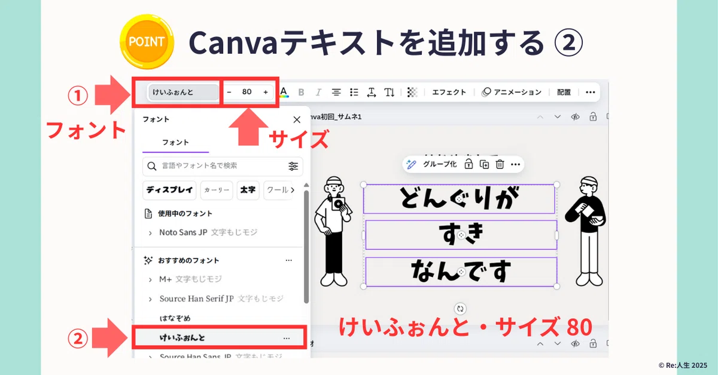Image resolution: width=718 pixels, height=375 pixels.
Task: Open the text color picker
Action: [284, 92]
